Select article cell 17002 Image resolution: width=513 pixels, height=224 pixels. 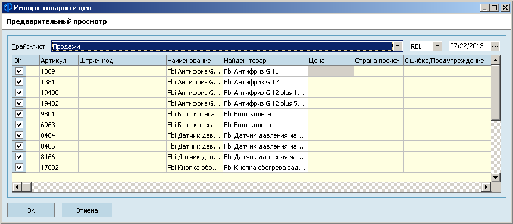(x=58, y=168)
